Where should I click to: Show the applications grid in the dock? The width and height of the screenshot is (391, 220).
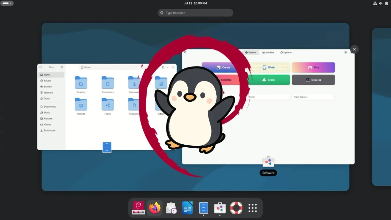click(253, 208)
